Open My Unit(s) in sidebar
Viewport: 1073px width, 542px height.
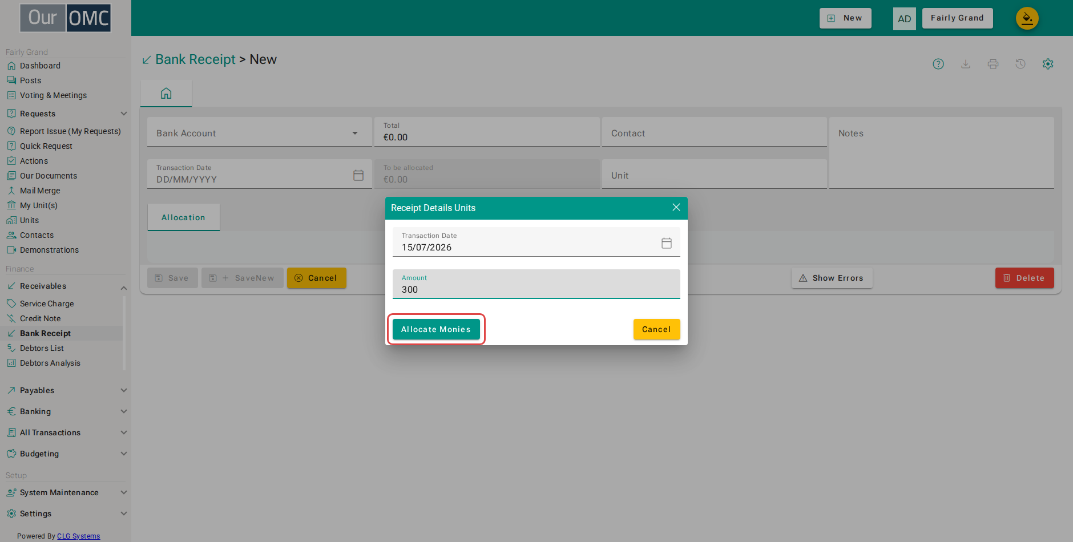pos(38,205)
